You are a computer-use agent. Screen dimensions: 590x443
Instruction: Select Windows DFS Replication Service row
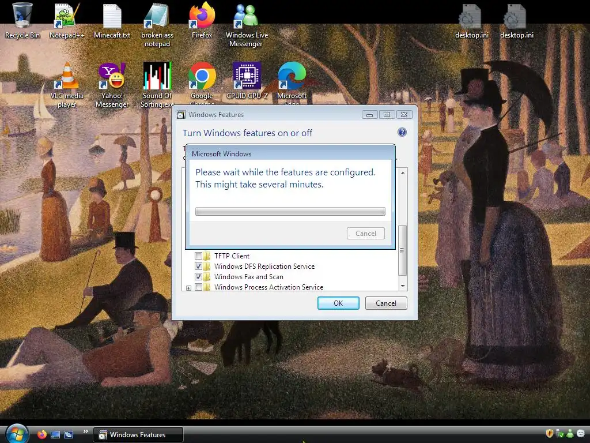coord(264,266)
